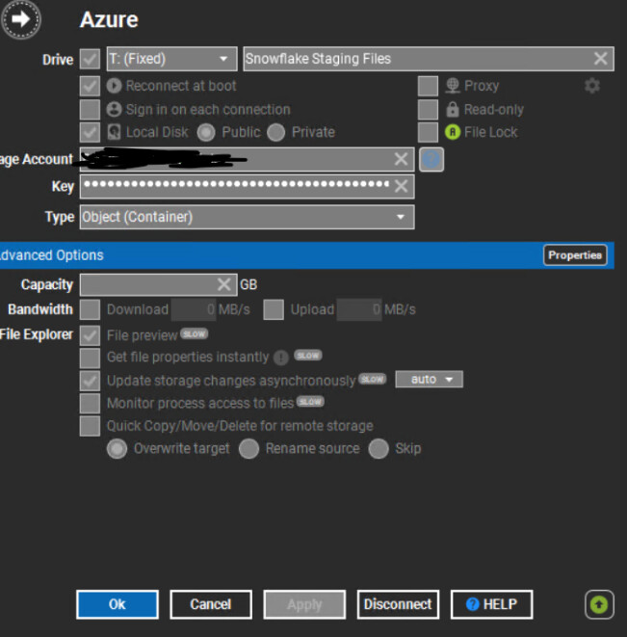Open the Type Object (Container) dropdown
The width and height of the screenshot is (627, 637).
pos(247,217)
